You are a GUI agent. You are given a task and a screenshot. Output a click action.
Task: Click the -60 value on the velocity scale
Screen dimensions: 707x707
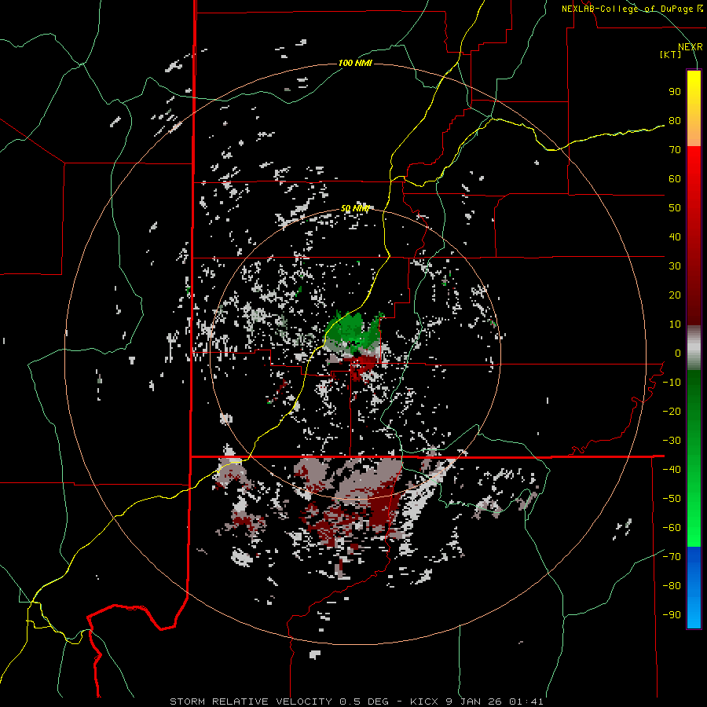(x=672, y=528)
